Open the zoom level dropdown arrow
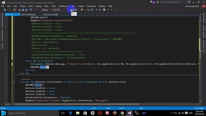This screenshot has width=206, height=116. pos(13,104)
